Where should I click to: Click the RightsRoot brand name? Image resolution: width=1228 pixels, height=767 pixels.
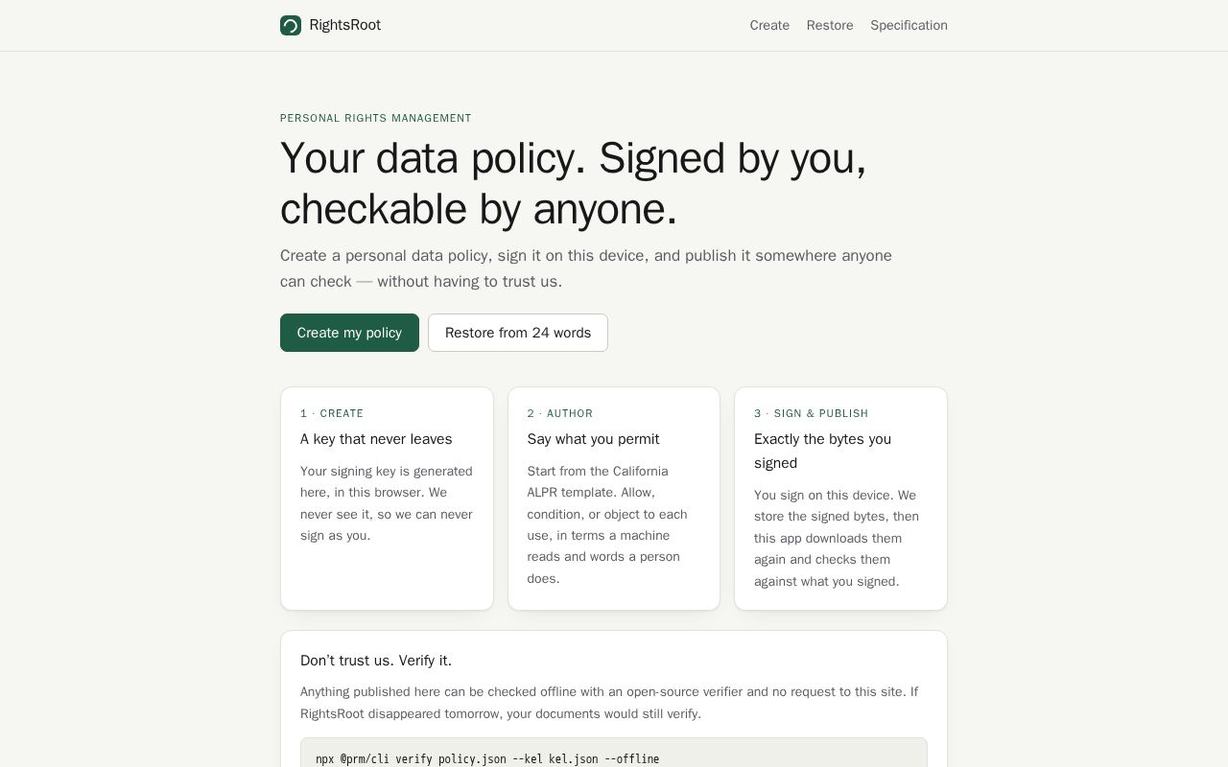click(x=345, y=25)
